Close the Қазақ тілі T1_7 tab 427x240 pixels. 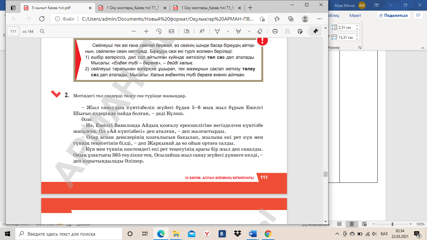pos(165,8)
